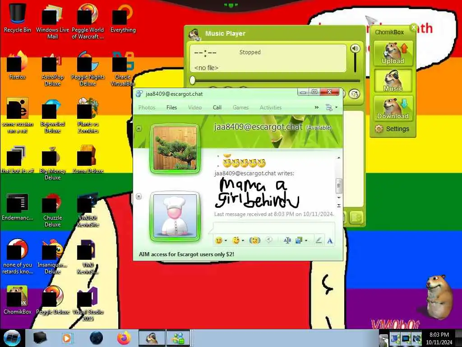Select Video in chat toolbar
Image resolution: width=462 pixels, height=347 pixels.
195,108
